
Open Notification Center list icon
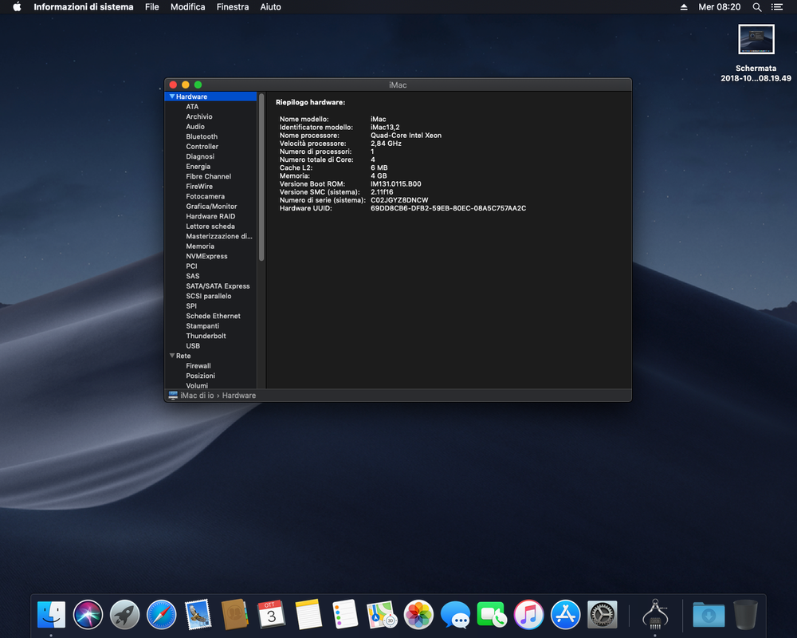(x=776, y=7)
